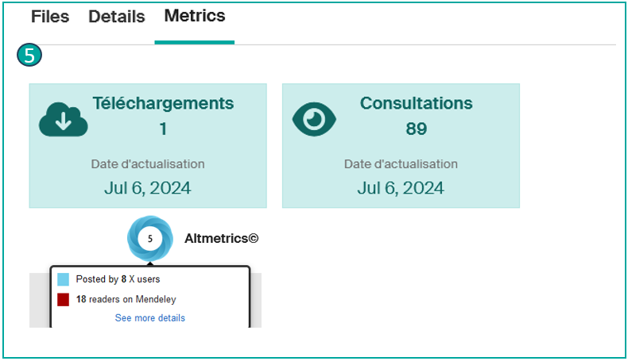Switch to the Details tab

[116, 17]
